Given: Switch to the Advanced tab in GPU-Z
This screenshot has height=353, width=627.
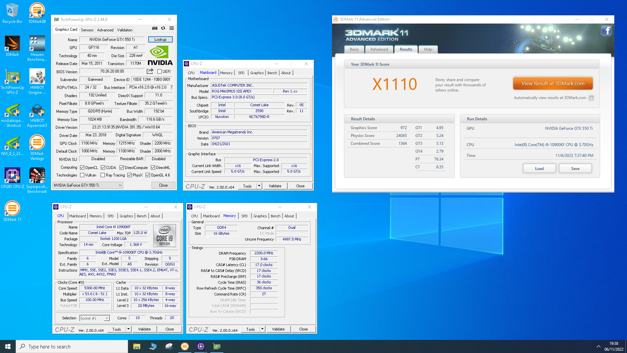Looking at the screenshot, I should pyautogui.click(x=105, y=30).
